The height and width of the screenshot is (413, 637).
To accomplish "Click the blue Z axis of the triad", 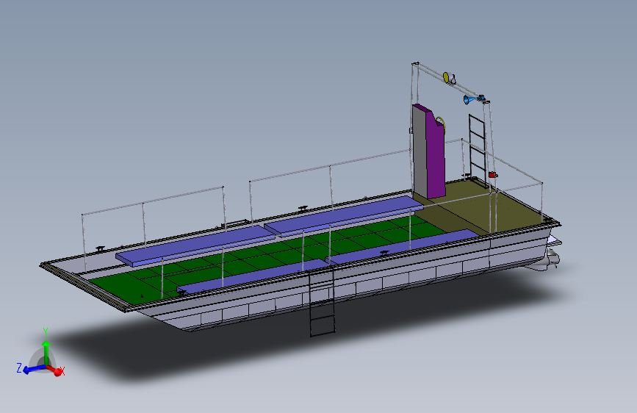I will (34, 369).
